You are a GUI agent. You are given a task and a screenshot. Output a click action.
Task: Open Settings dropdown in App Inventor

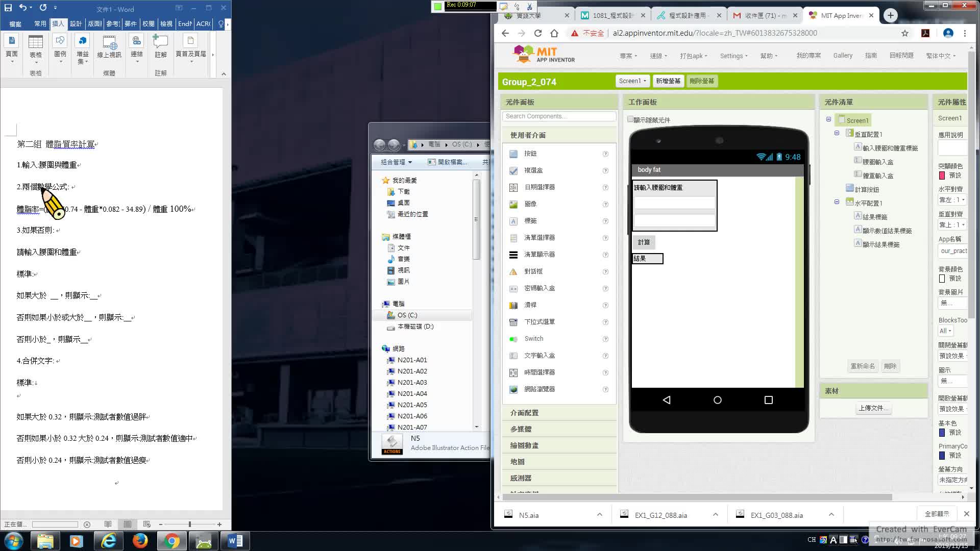(x=733, y=56)
